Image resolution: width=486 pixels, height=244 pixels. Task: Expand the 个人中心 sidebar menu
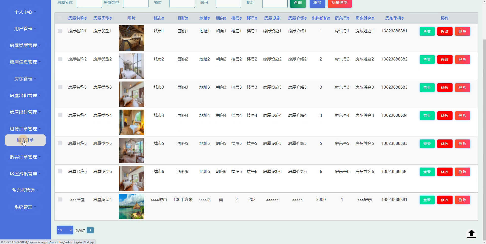pyautogui.click(x=25, y=12)
